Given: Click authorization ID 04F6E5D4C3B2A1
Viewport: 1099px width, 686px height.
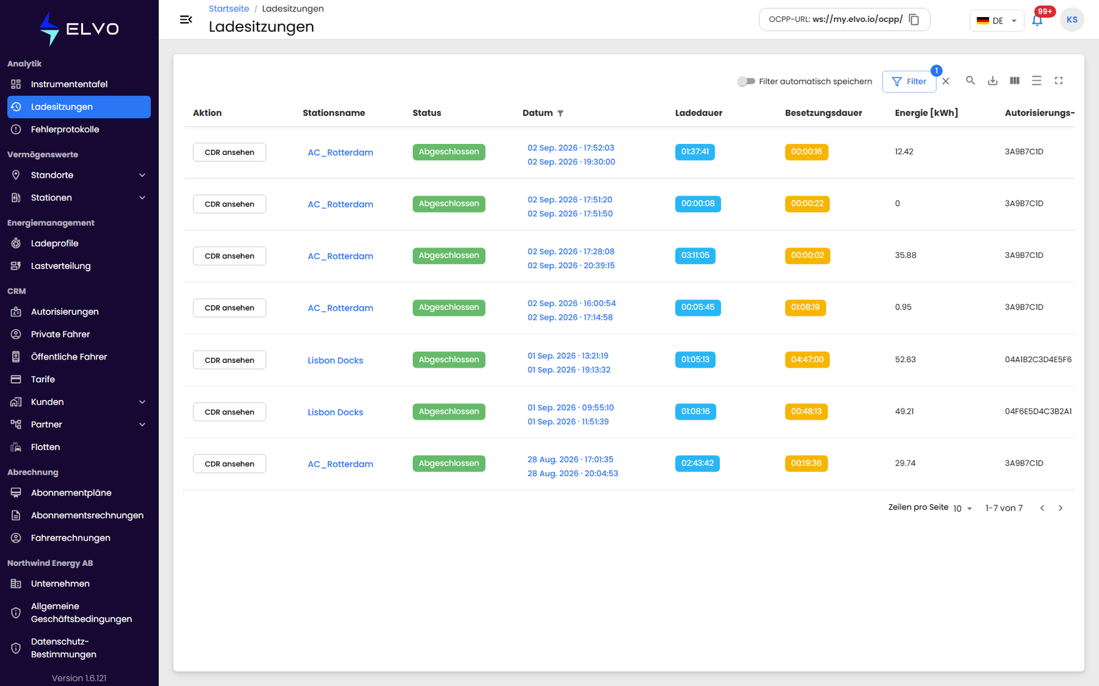Looking at the screenshot, I should [x=1038, y=412].
